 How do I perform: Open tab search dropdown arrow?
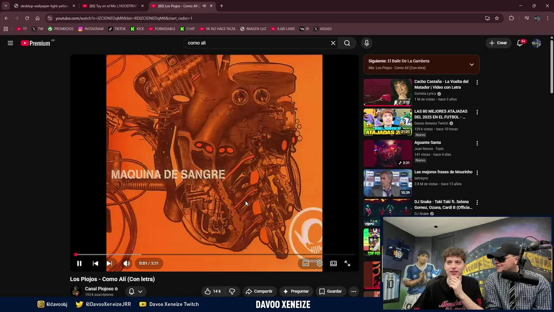pos(6,6)
